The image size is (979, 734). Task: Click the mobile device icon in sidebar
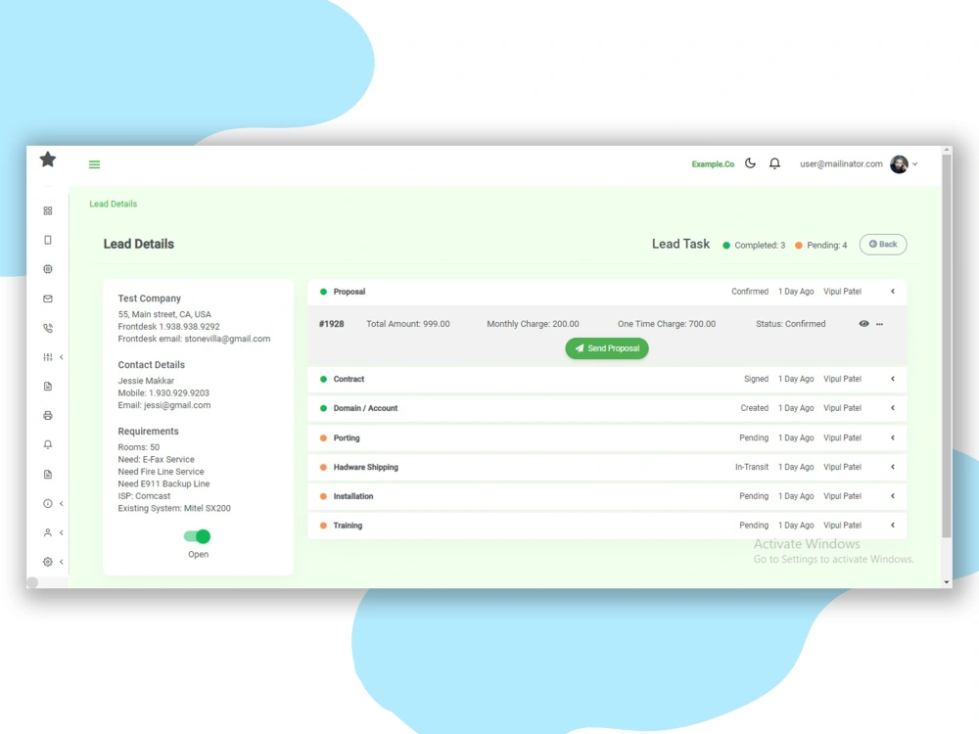click(48, 241)
